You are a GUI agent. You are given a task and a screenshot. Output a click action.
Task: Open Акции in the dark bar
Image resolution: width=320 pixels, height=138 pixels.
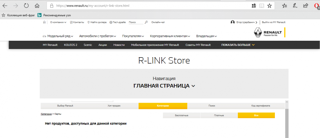coord(103,45)
